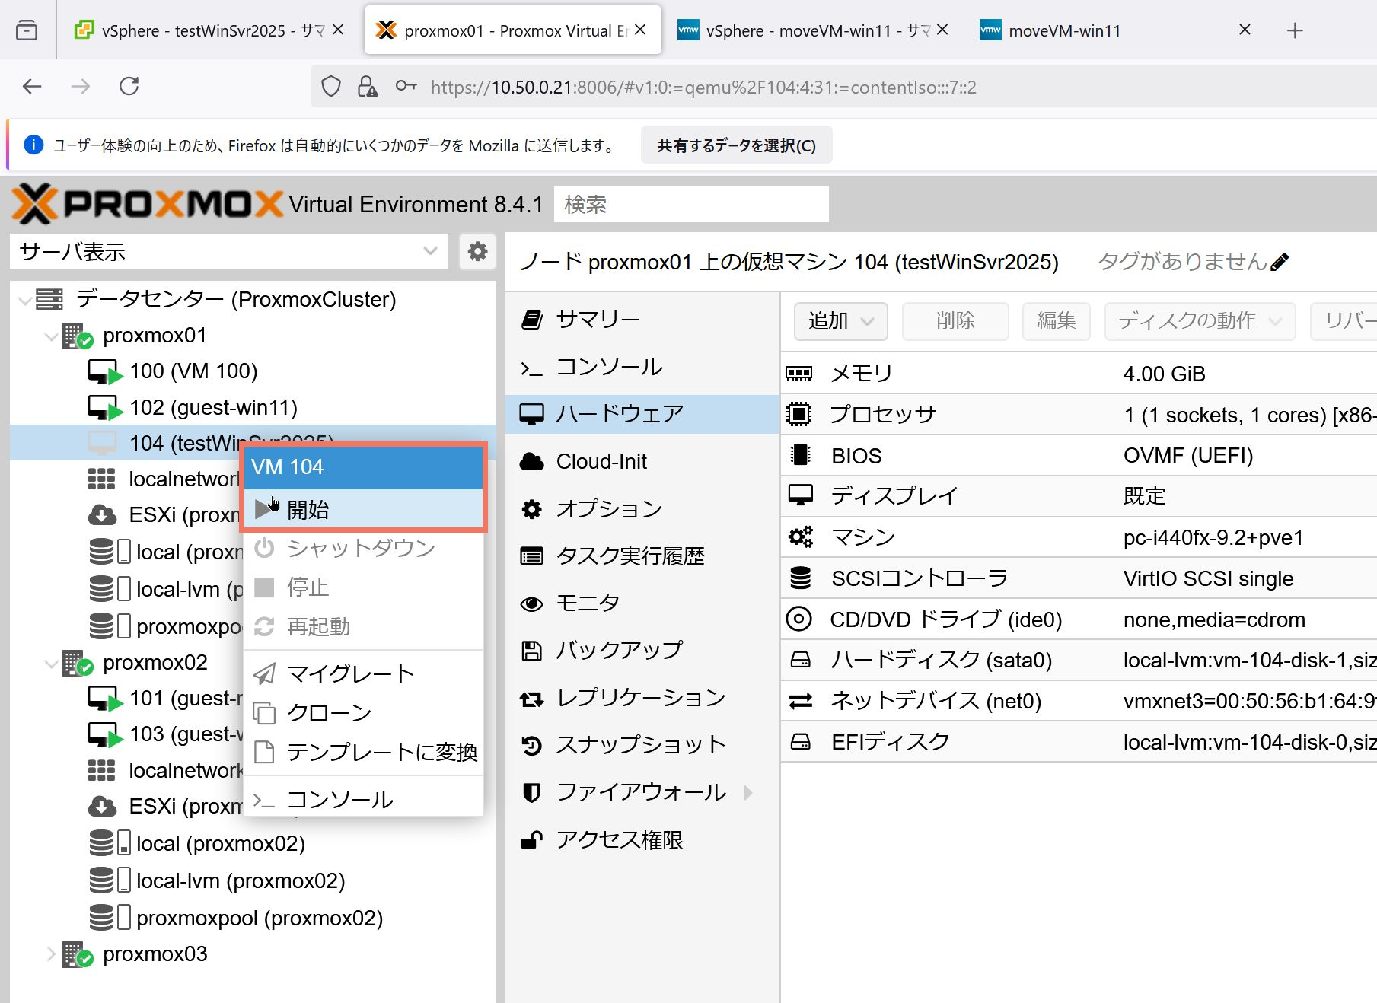
Task: Open the スナップショット snapshot section
Action: coord(641,745)
